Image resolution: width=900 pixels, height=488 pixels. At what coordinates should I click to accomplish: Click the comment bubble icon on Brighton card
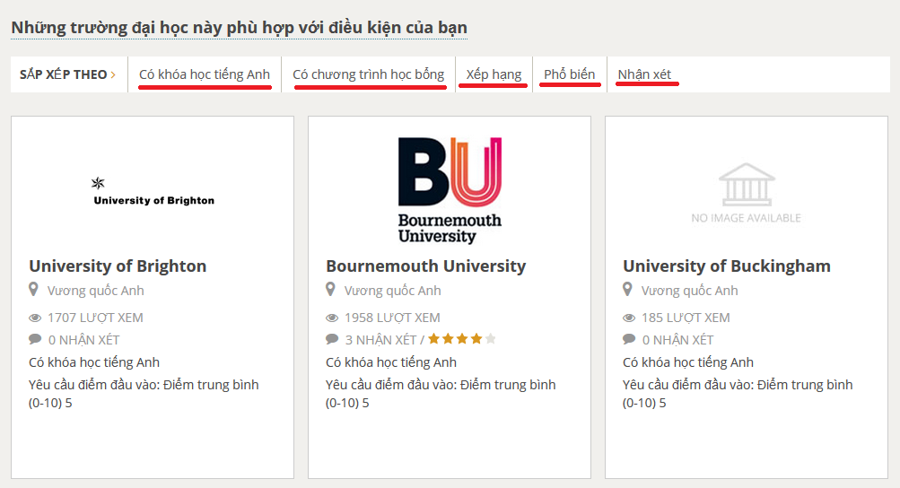tap(35, 339)
